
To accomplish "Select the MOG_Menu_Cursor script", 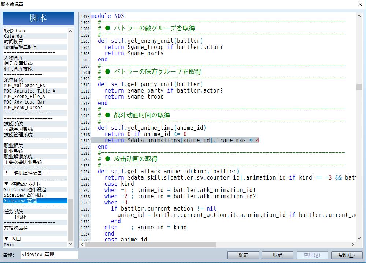I will (36, 108).
